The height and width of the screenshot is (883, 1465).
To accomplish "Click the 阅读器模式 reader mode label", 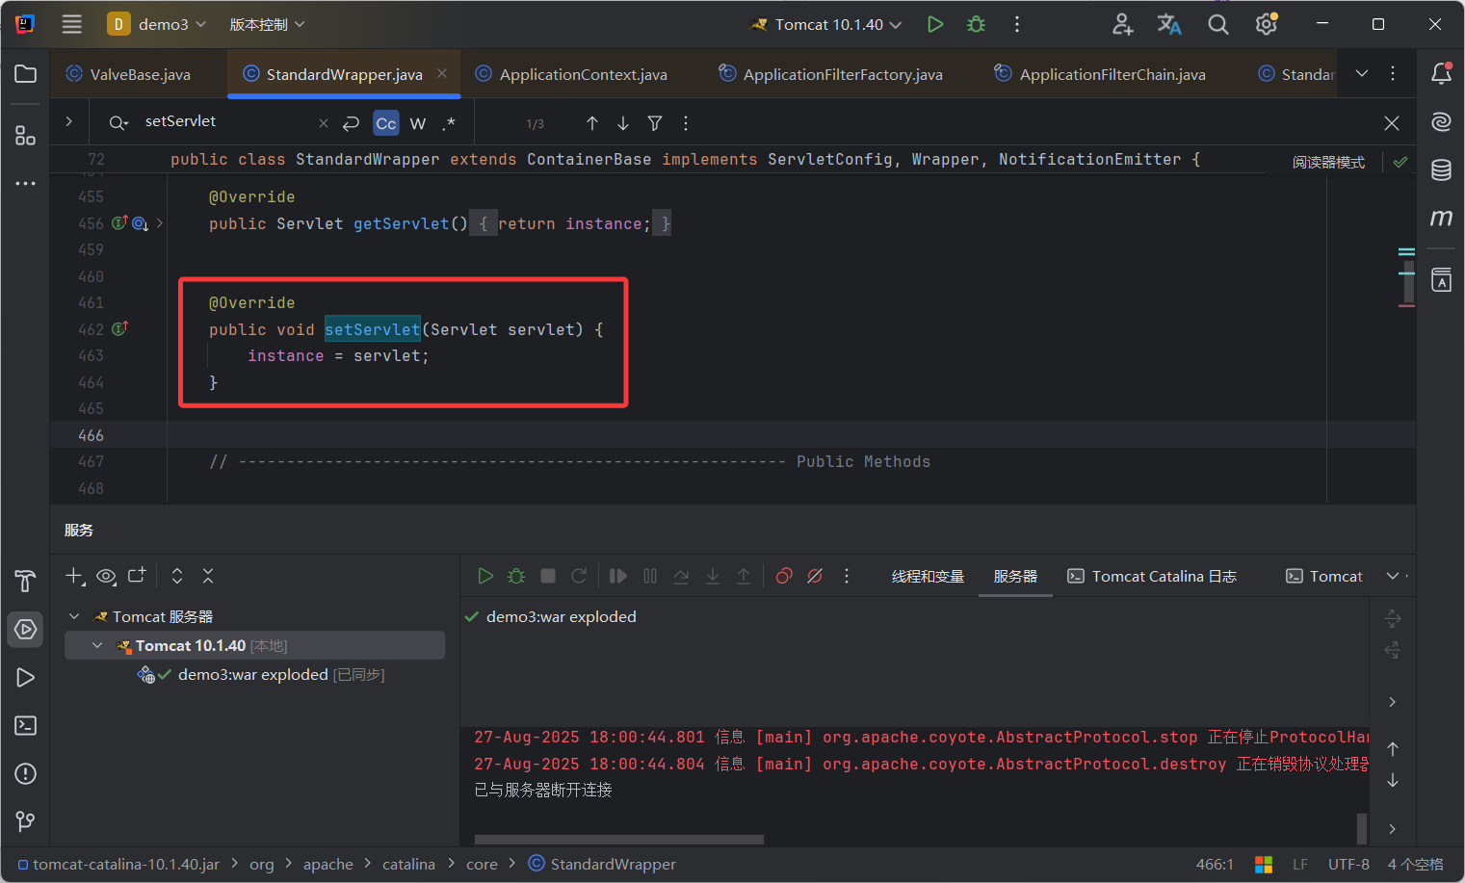I will (1328, 162).
